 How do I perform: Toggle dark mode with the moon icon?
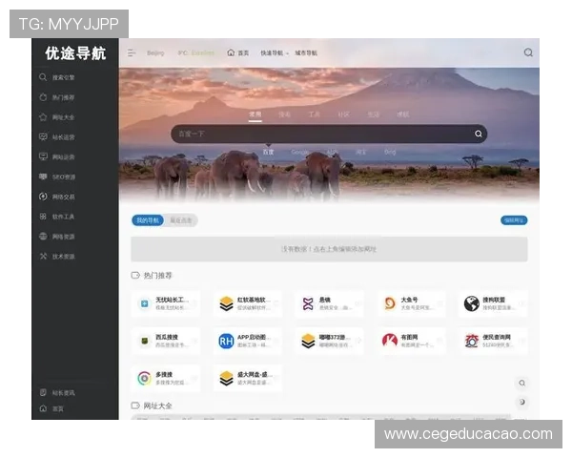[x=521, y=402]
